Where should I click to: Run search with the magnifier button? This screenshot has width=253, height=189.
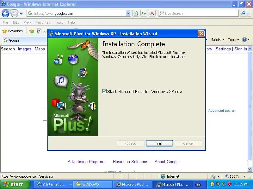click(x=243, y=14)
